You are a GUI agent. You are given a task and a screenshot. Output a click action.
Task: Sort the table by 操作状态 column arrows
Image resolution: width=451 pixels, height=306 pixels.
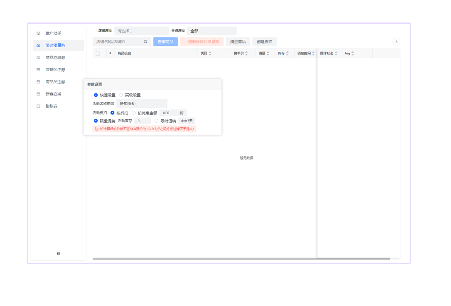point(336,53)
